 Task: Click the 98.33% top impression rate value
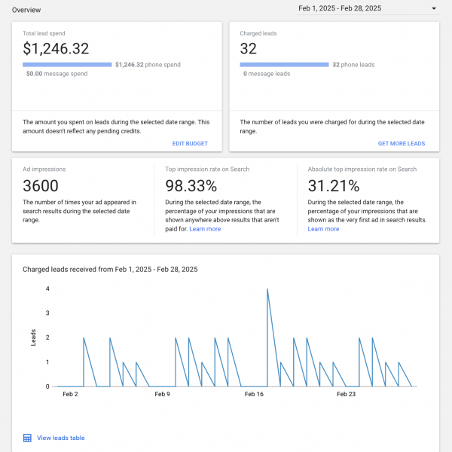pos(191,185)
